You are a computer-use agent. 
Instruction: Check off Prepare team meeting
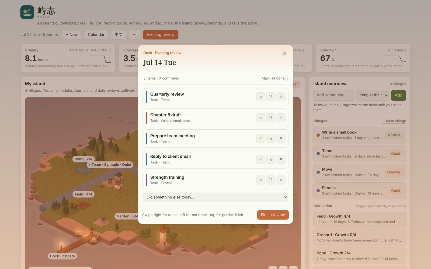coord(260,138)
